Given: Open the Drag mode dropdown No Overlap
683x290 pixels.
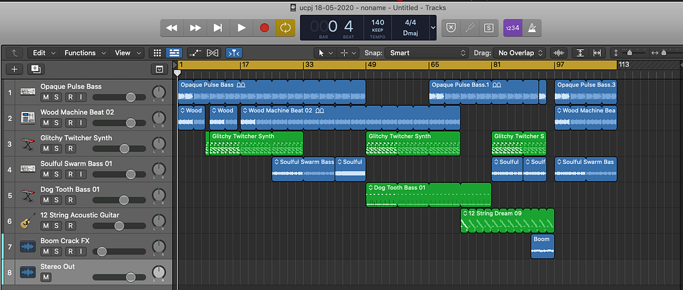Looking at the screenshot, I should click(x=520, y=53).
